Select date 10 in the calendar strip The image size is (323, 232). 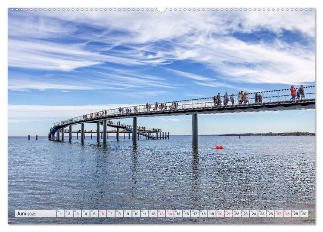click(x=136, y=214)
